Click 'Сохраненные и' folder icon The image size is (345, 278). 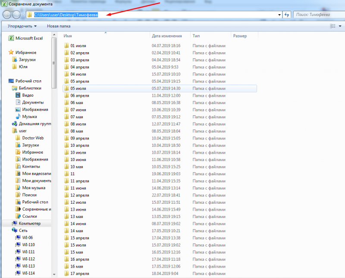point(18,209)
